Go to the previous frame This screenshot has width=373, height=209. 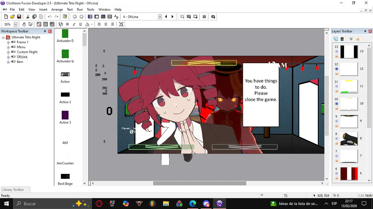tap(166, 17)
